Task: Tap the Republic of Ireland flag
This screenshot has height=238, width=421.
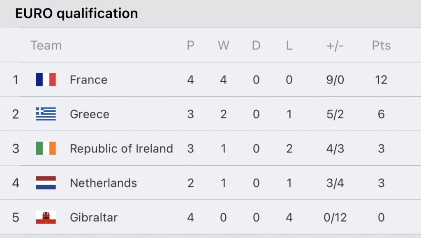Action: pyautogui.click(x=46, y=148)
